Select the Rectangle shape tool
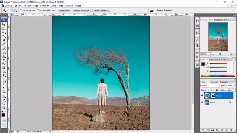Image resolution: width=237 pixels, height=133 pixels. click(x=4, y=92)
